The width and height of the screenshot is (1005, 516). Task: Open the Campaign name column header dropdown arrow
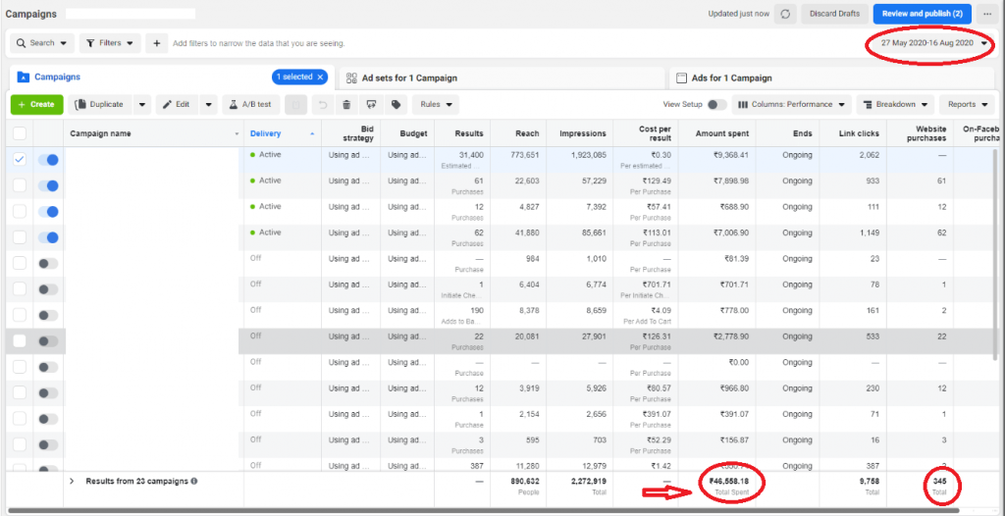[x=238, y=134]
